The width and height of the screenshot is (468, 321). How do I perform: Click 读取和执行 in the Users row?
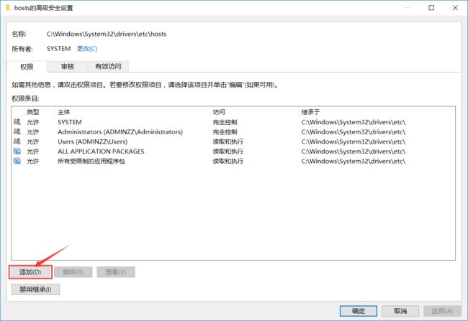[x=228, y=141]
